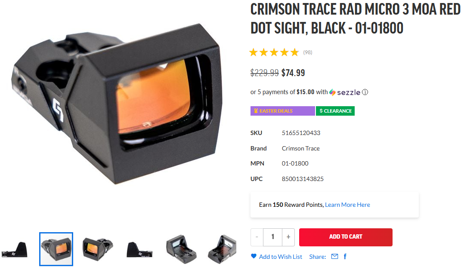
Task: Click the quantity input field
Action: pyautogui.click(x=272, y=237)
